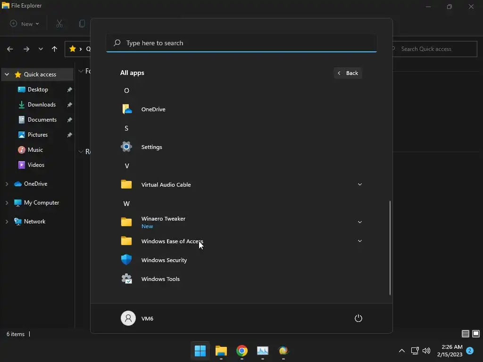Viewport: 483px width, 362px height.
Task: Click the Search Quick access field
Action: 435,49
